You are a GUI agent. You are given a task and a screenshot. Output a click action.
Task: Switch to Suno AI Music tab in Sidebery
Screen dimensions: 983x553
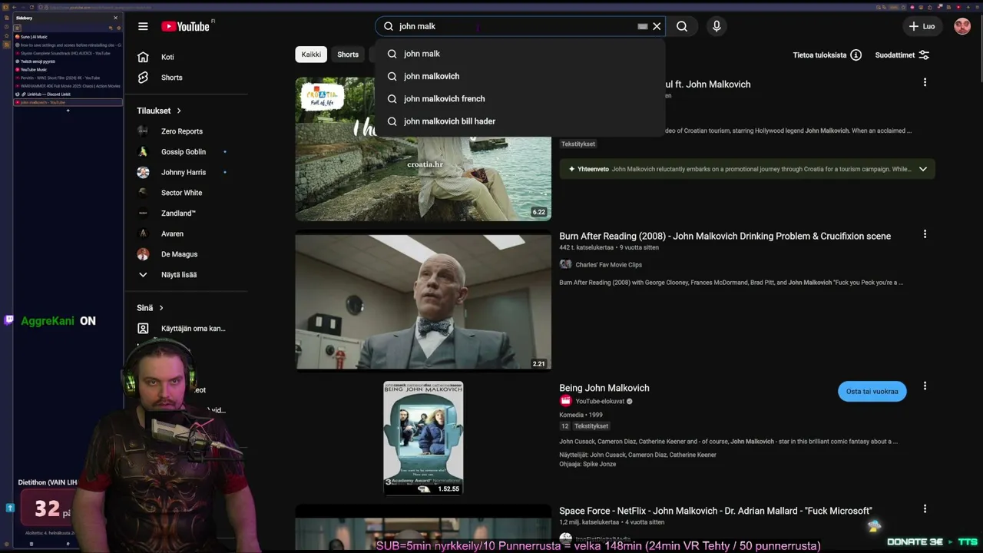tap(68, 37)
